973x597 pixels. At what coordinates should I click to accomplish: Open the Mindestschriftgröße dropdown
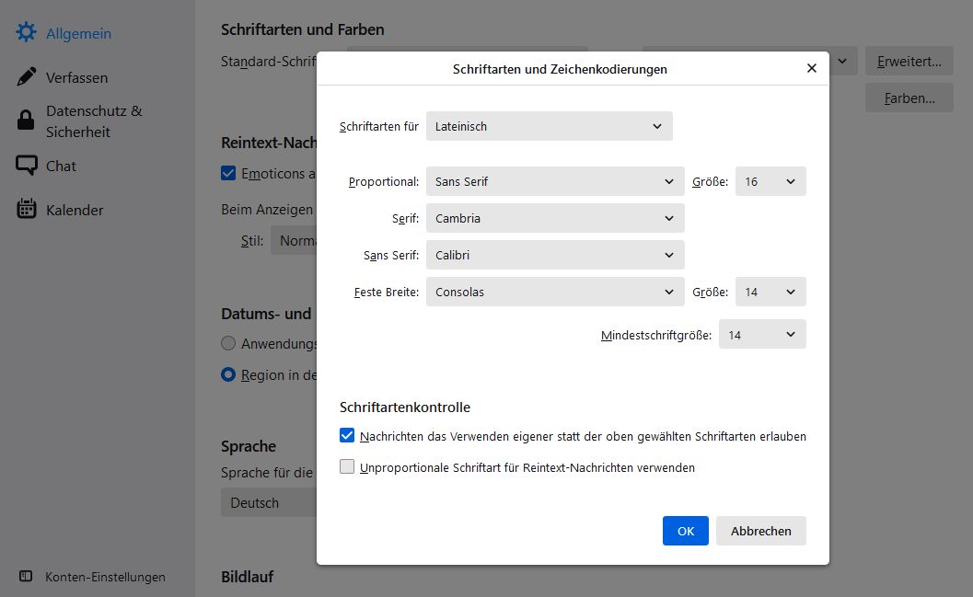coord(761,335)
